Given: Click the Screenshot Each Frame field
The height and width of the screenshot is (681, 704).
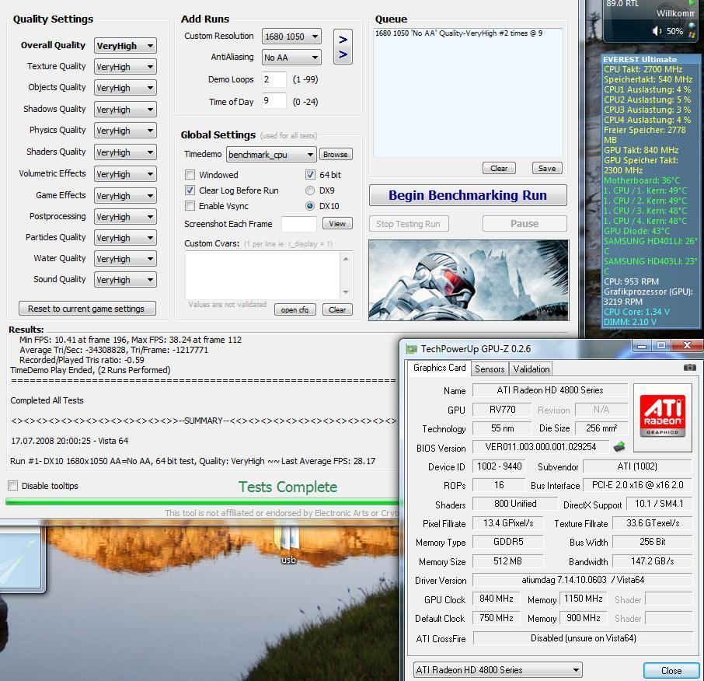Looking at the screenshot, I should (299, 224).
